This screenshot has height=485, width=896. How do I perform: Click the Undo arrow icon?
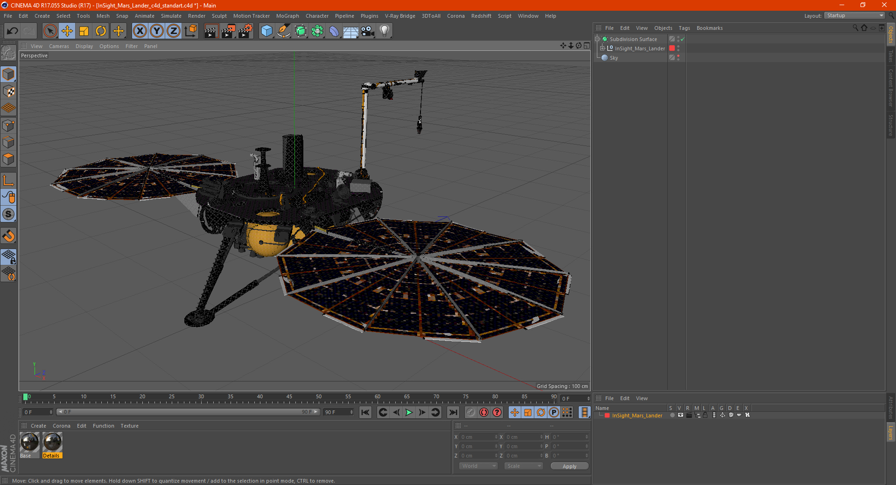tap(12, 31)
